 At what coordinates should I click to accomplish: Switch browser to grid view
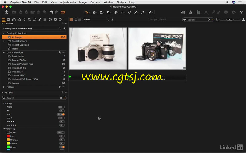71,19
